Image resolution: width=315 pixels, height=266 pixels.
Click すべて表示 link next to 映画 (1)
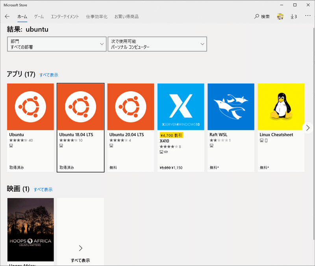[x=43, y=190]
